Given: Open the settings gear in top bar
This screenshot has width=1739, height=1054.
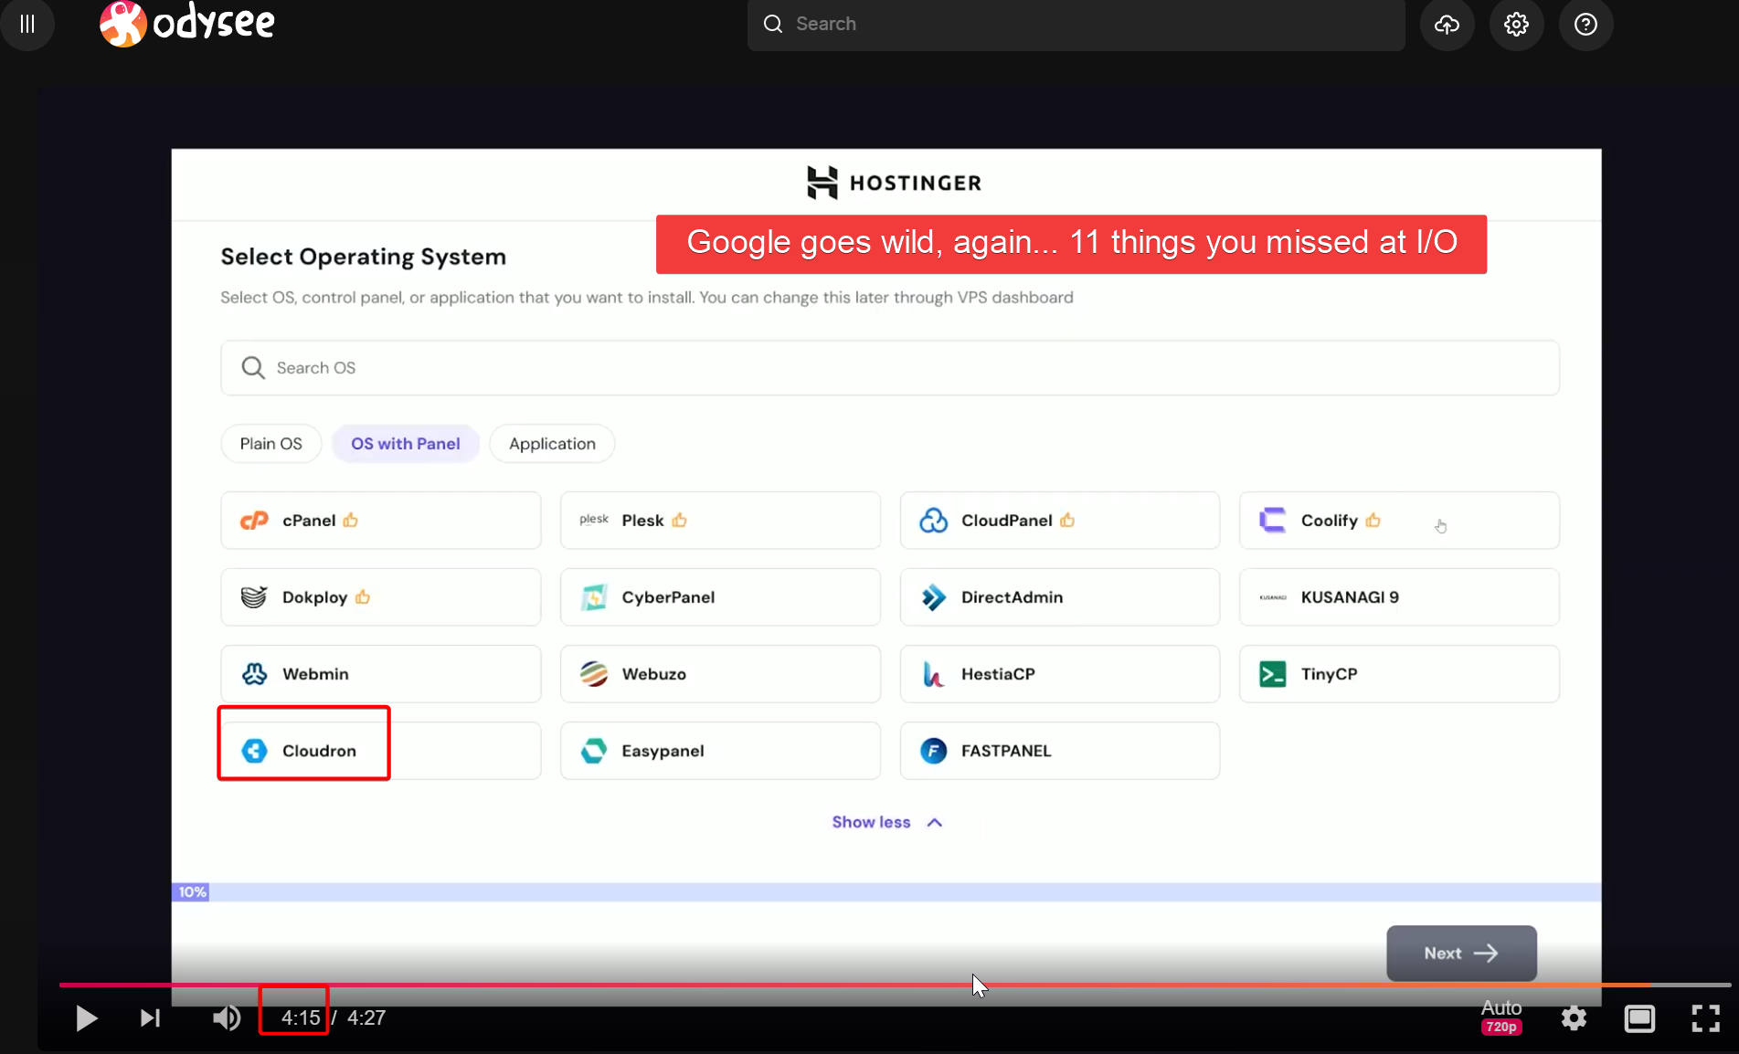Looking at the screenshot, I should (x=1516, y=24).
